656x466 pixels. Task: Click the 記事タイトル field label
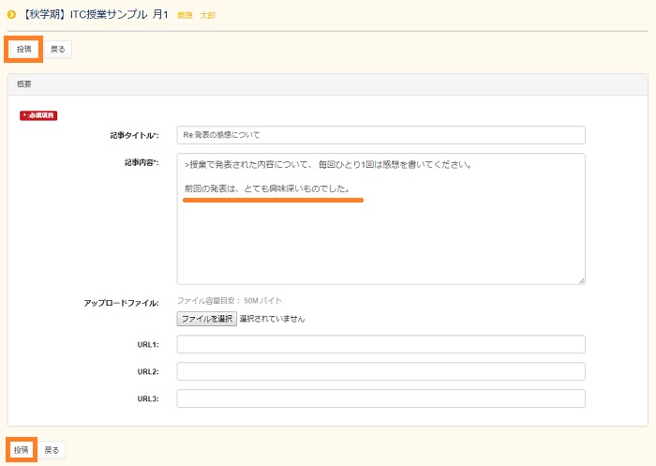click(135, 135)
